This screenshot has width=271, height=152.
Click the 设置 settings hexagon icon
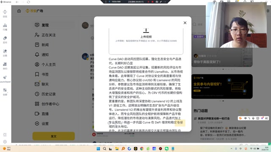pyautogui.click(x=37, y=123)
